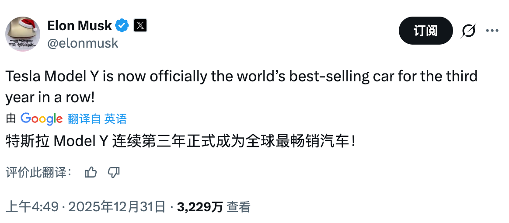Click the Elon Musk display name
This screenshot has height=223, width=509.
pos(79,26)
